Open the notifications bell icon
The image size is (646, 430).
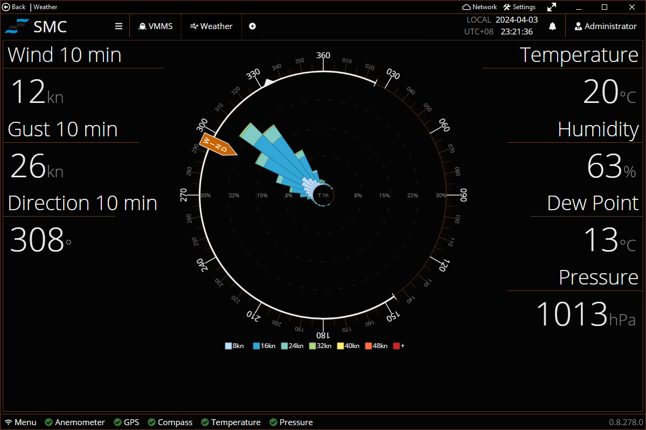click(552, 26)
